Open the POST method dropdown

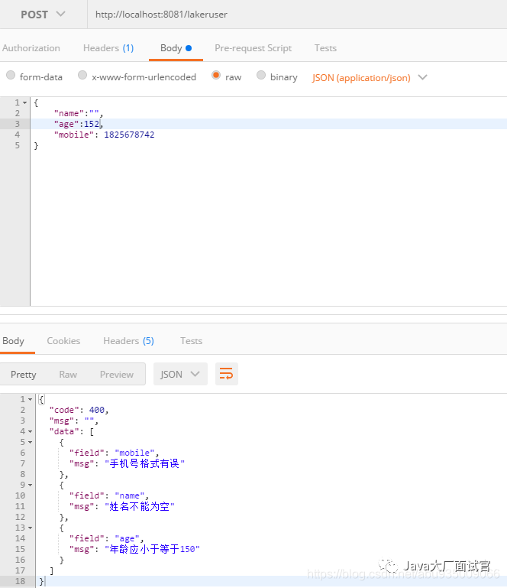tap(43, 15)
